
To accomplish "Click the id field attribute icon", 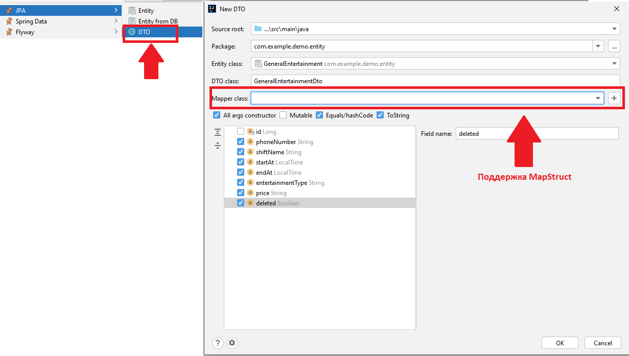I will click(250, 132).
